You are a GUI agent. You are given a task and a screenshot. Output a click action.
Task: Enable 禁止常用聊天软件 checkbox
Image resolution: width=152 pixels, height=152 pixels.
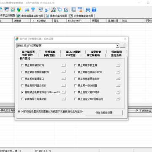pyautogui.click(x=22, y=65)
